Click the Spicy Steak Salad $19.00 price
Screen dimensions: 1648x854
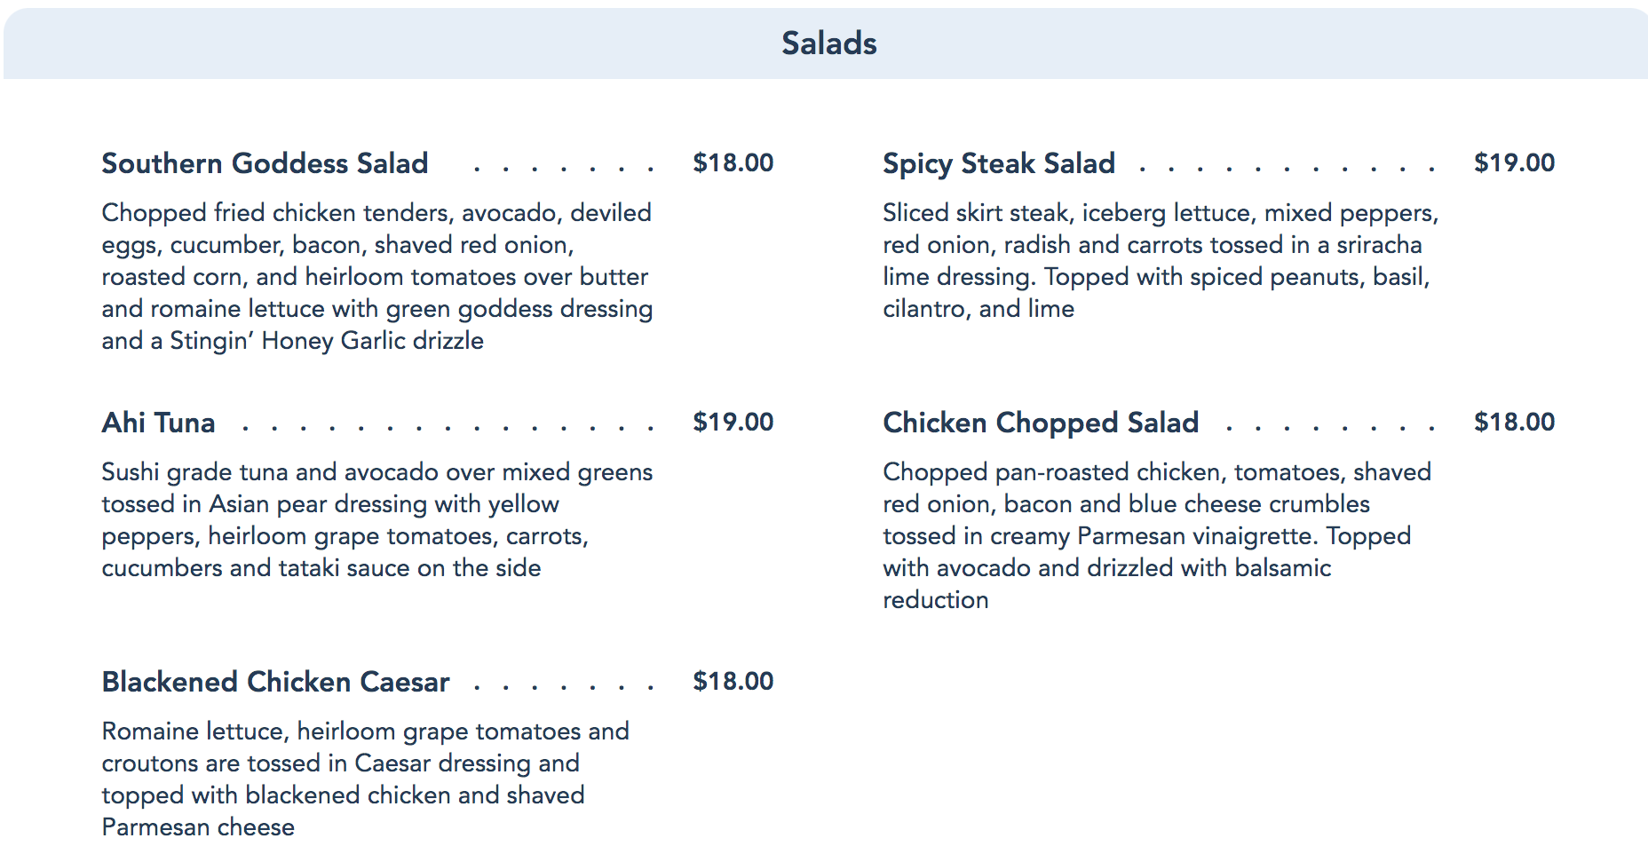tap(1513, 163)
